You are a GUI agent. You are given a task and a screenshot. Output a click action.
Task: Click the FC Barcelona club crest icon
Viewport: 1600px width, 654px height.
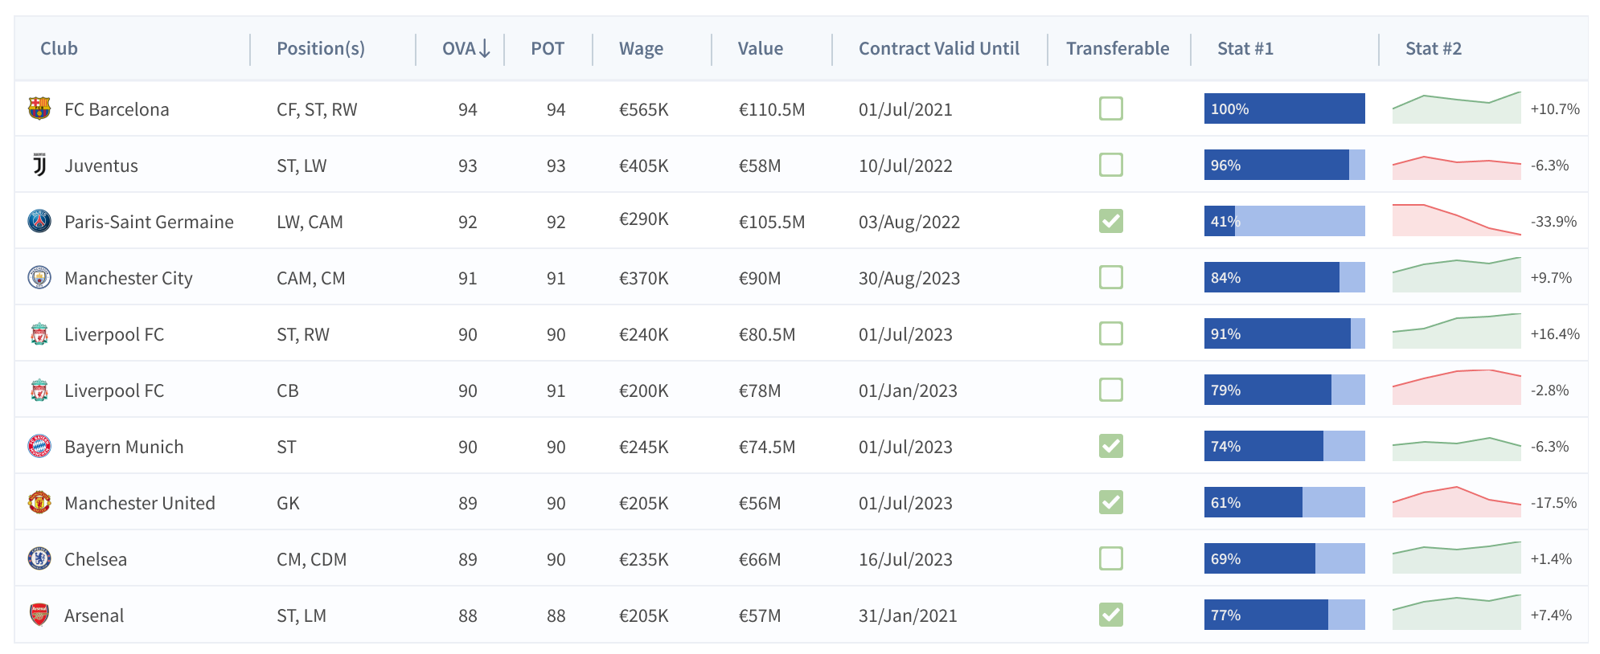click(39, 108)
